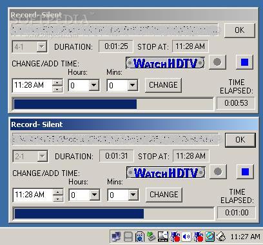Open the network connection tray icon

[116, 237]
